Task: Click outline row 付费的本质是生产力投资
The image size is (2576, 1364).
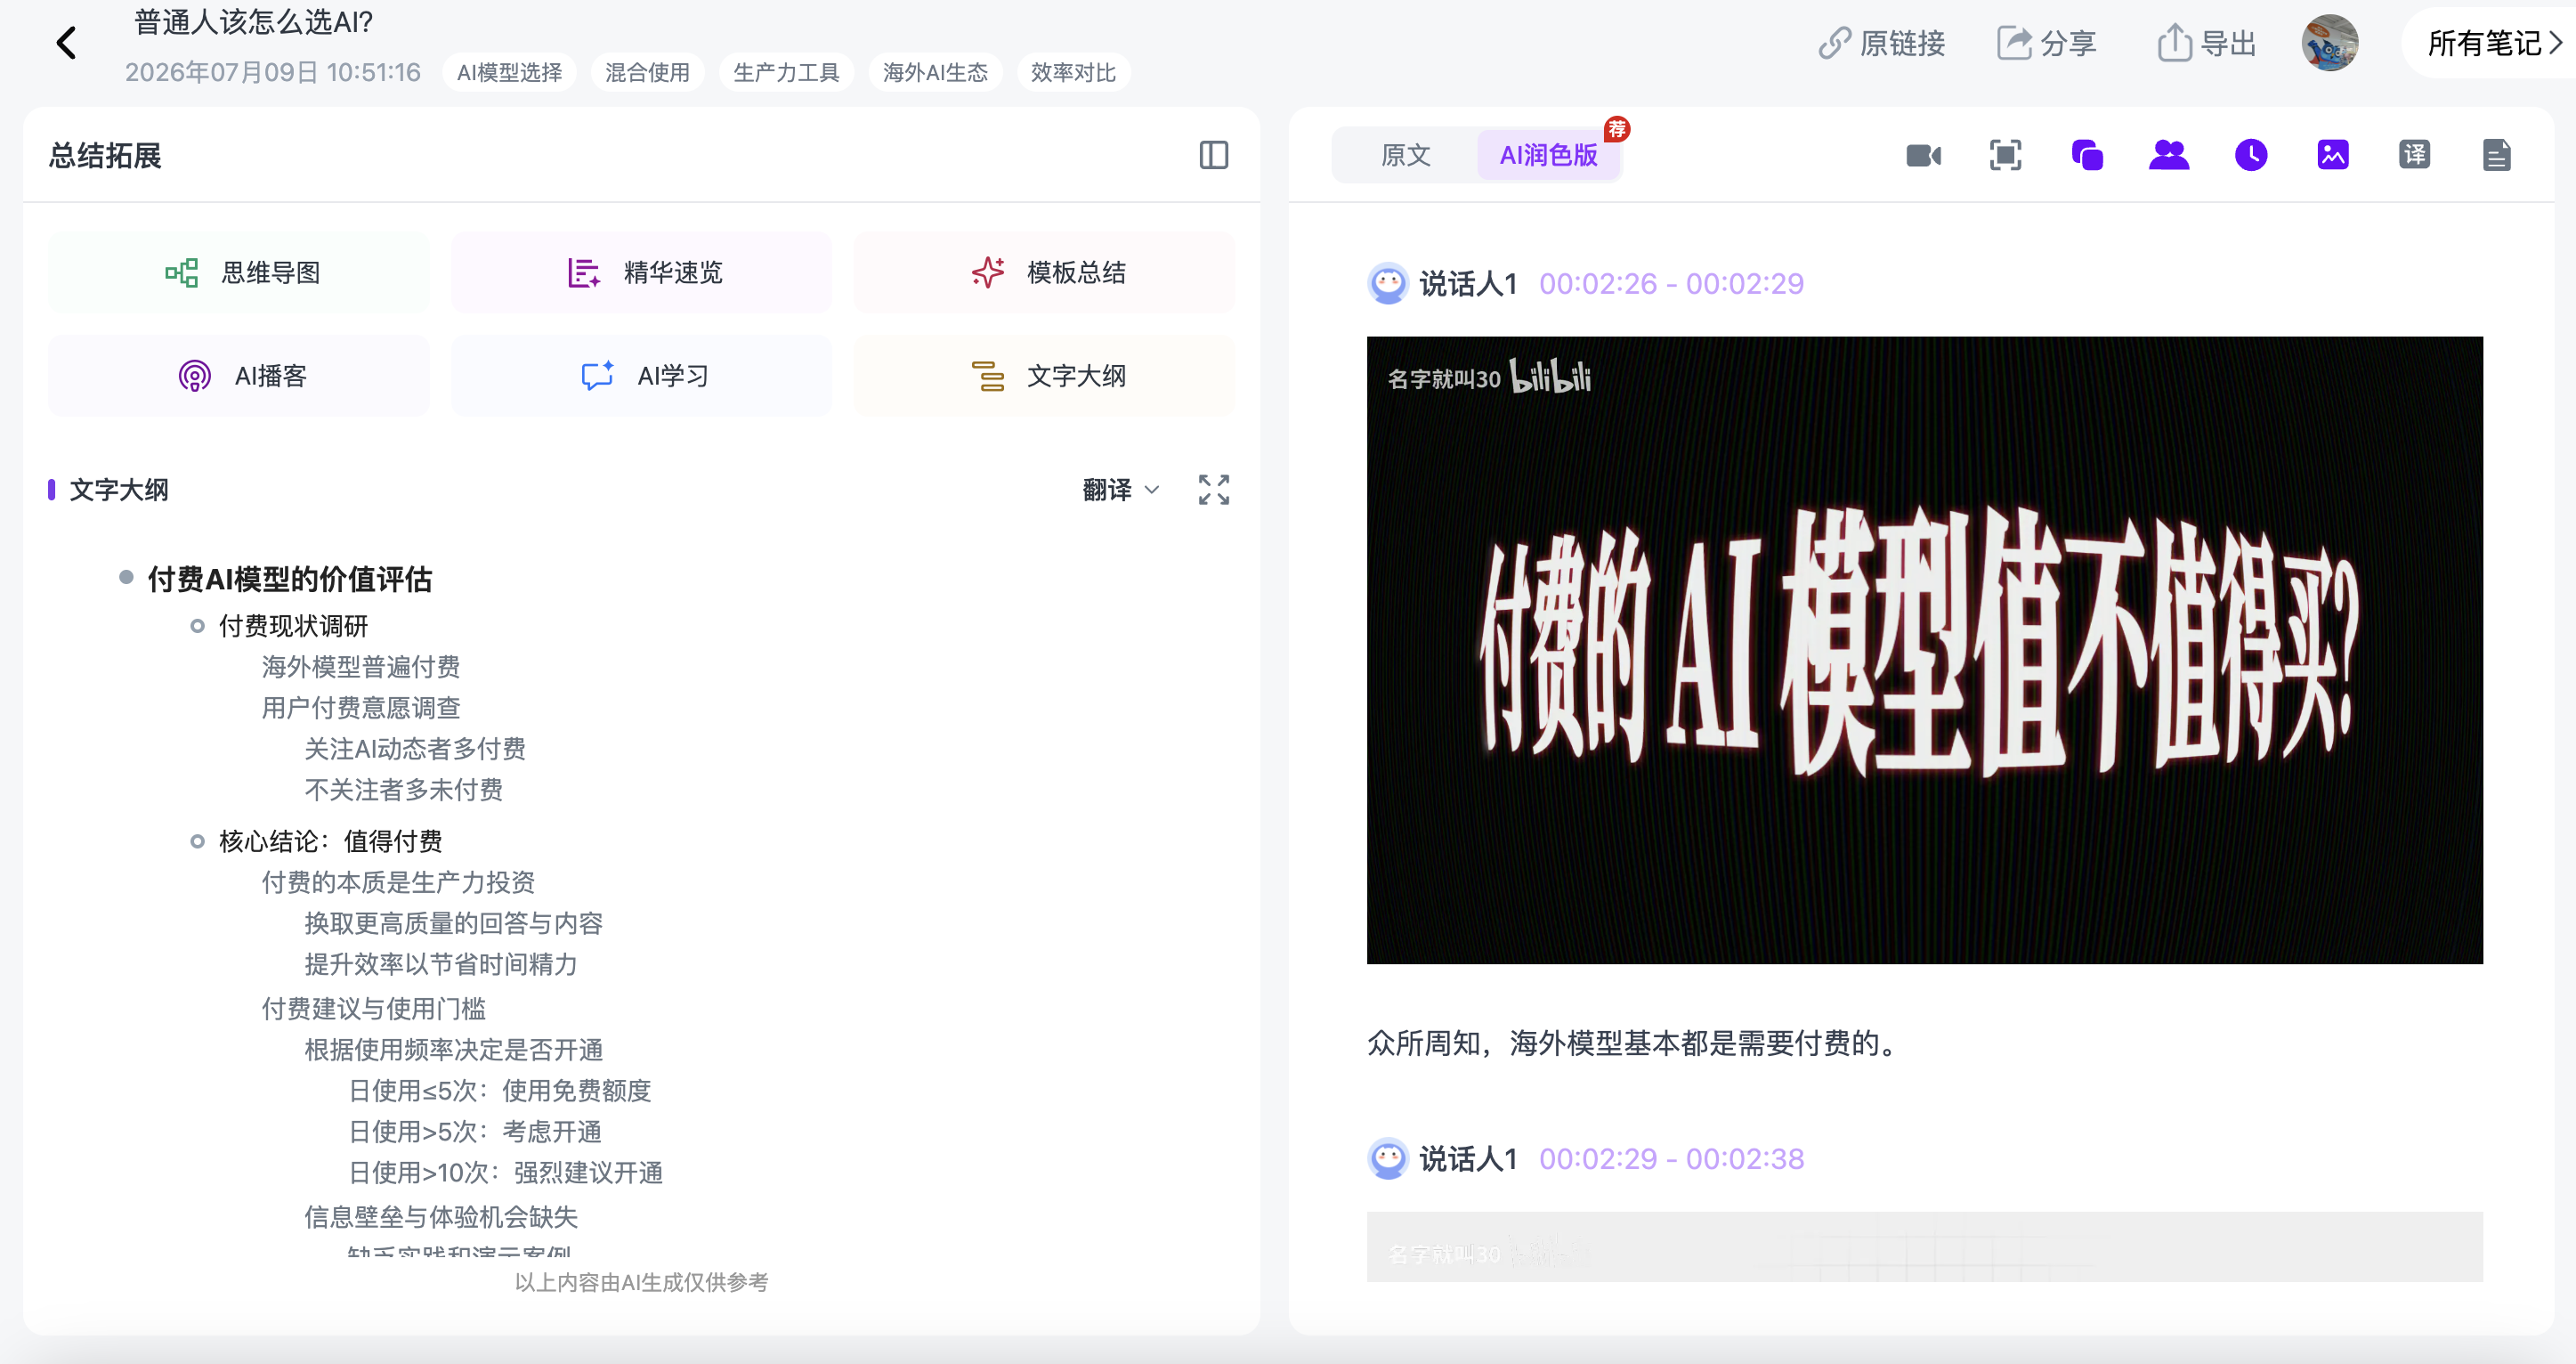Action: tap(398, 882)
